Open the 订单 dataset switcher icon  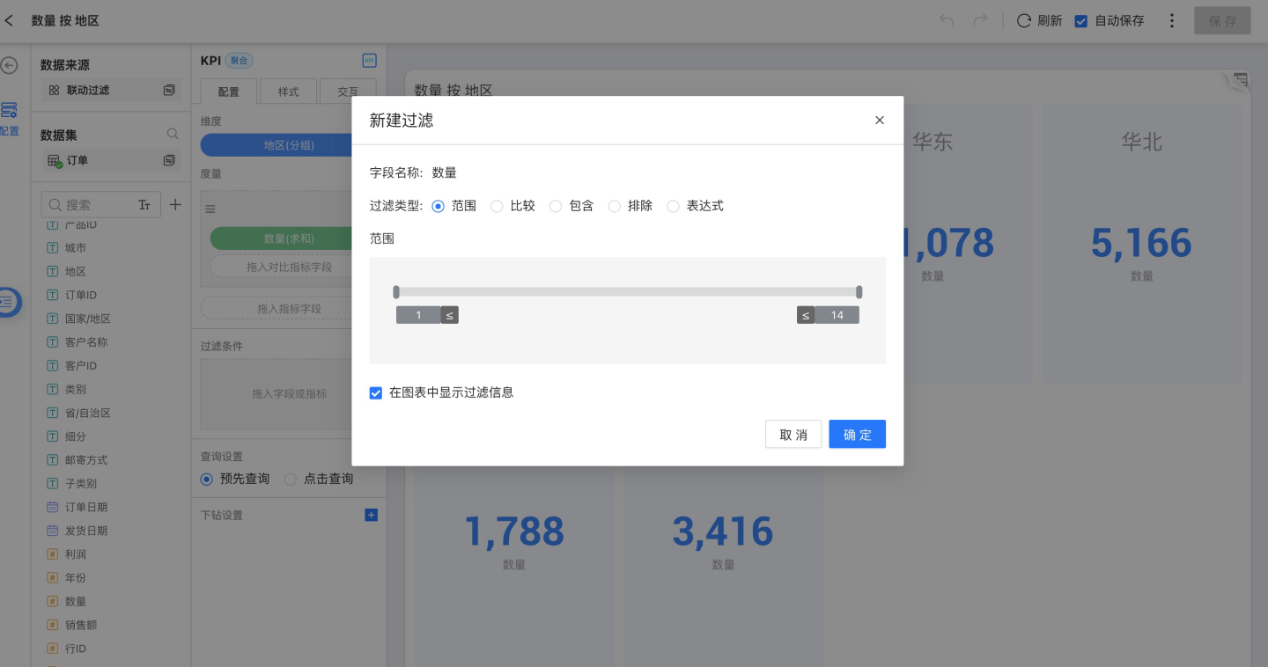pyautogui.click(x=169, y=161)
